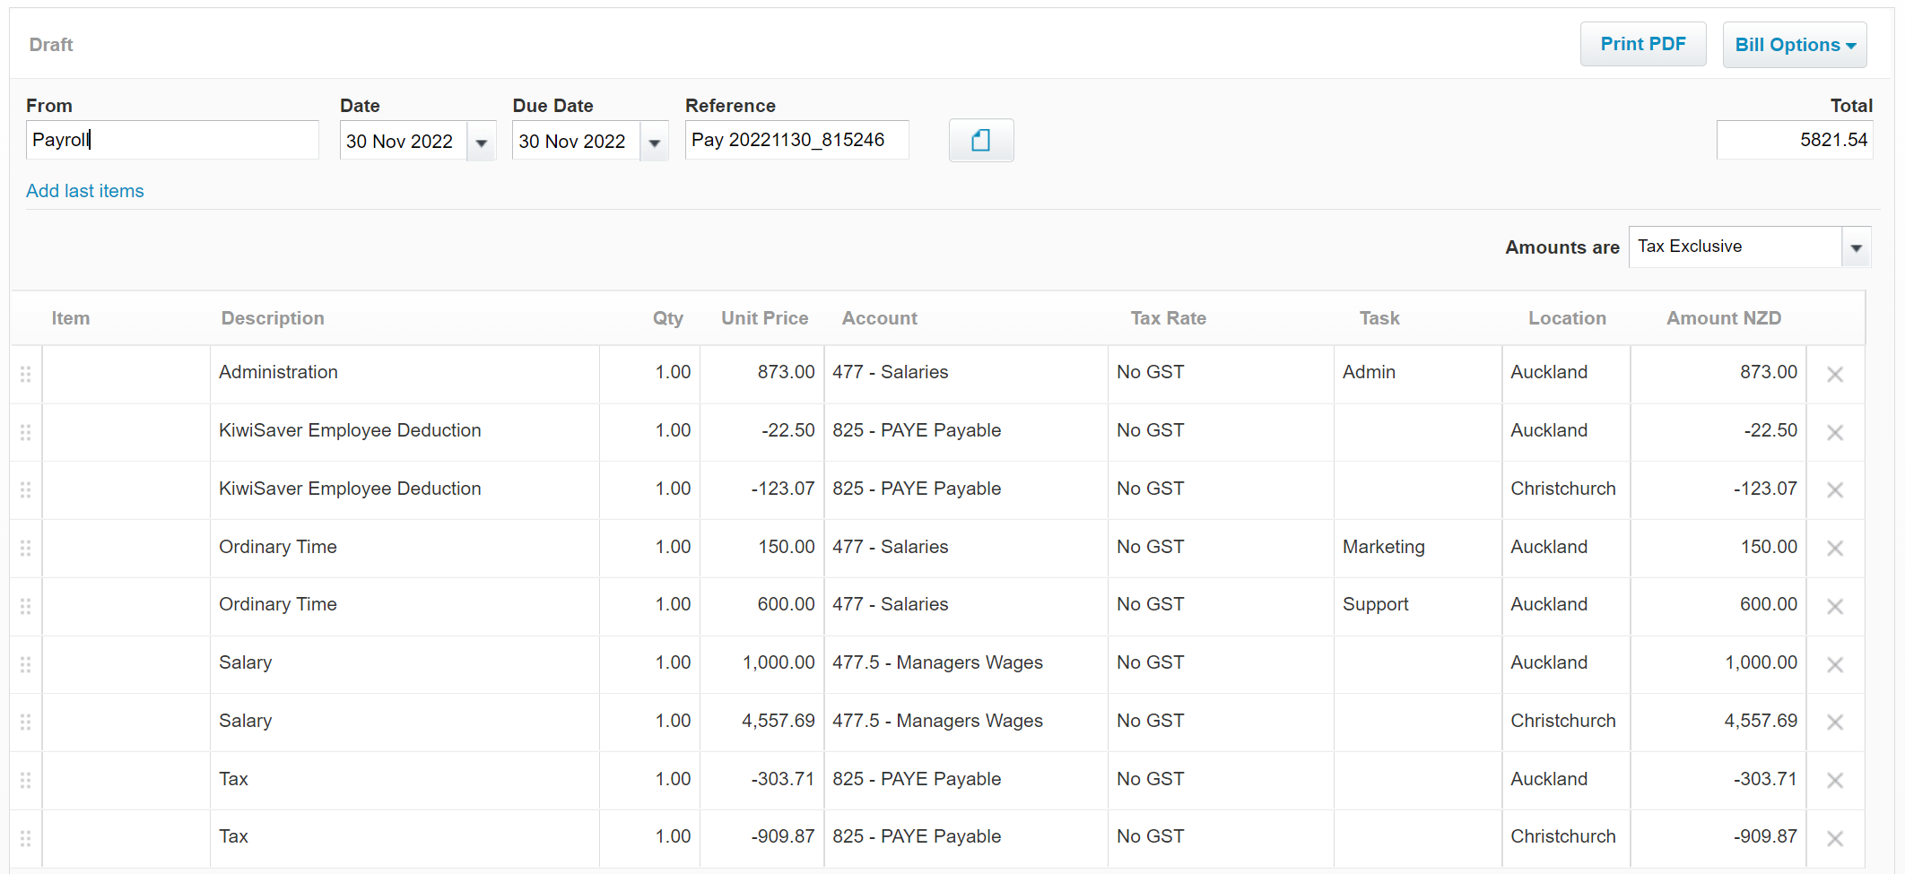Screen dimensions: 1905x874
Task: Grab the drag handle of Administration row
Action: click(26, 374)
